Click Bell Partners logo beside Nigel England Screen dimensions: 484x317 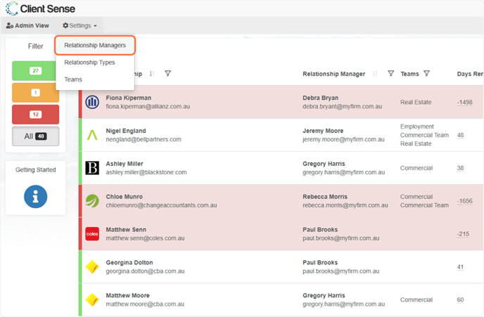(x=92, y=135)
